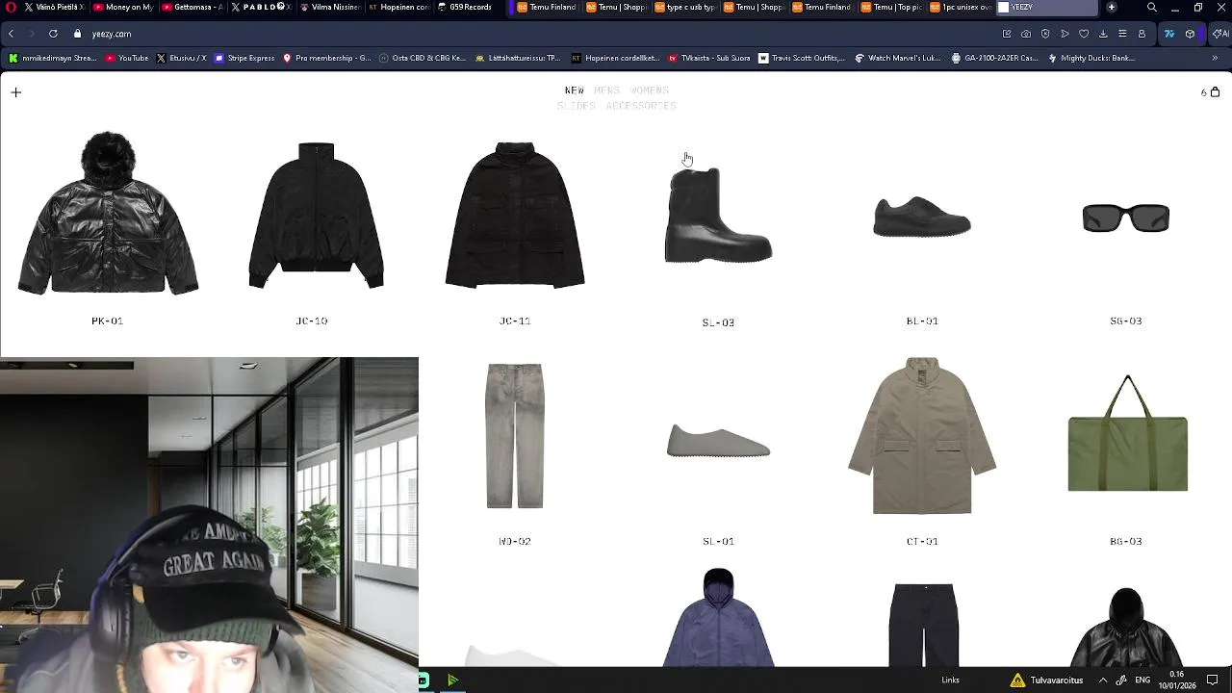Open CT-01 coat product
Image resolution: width=1232 pixels, height=693 pixels.
(922, 435)
